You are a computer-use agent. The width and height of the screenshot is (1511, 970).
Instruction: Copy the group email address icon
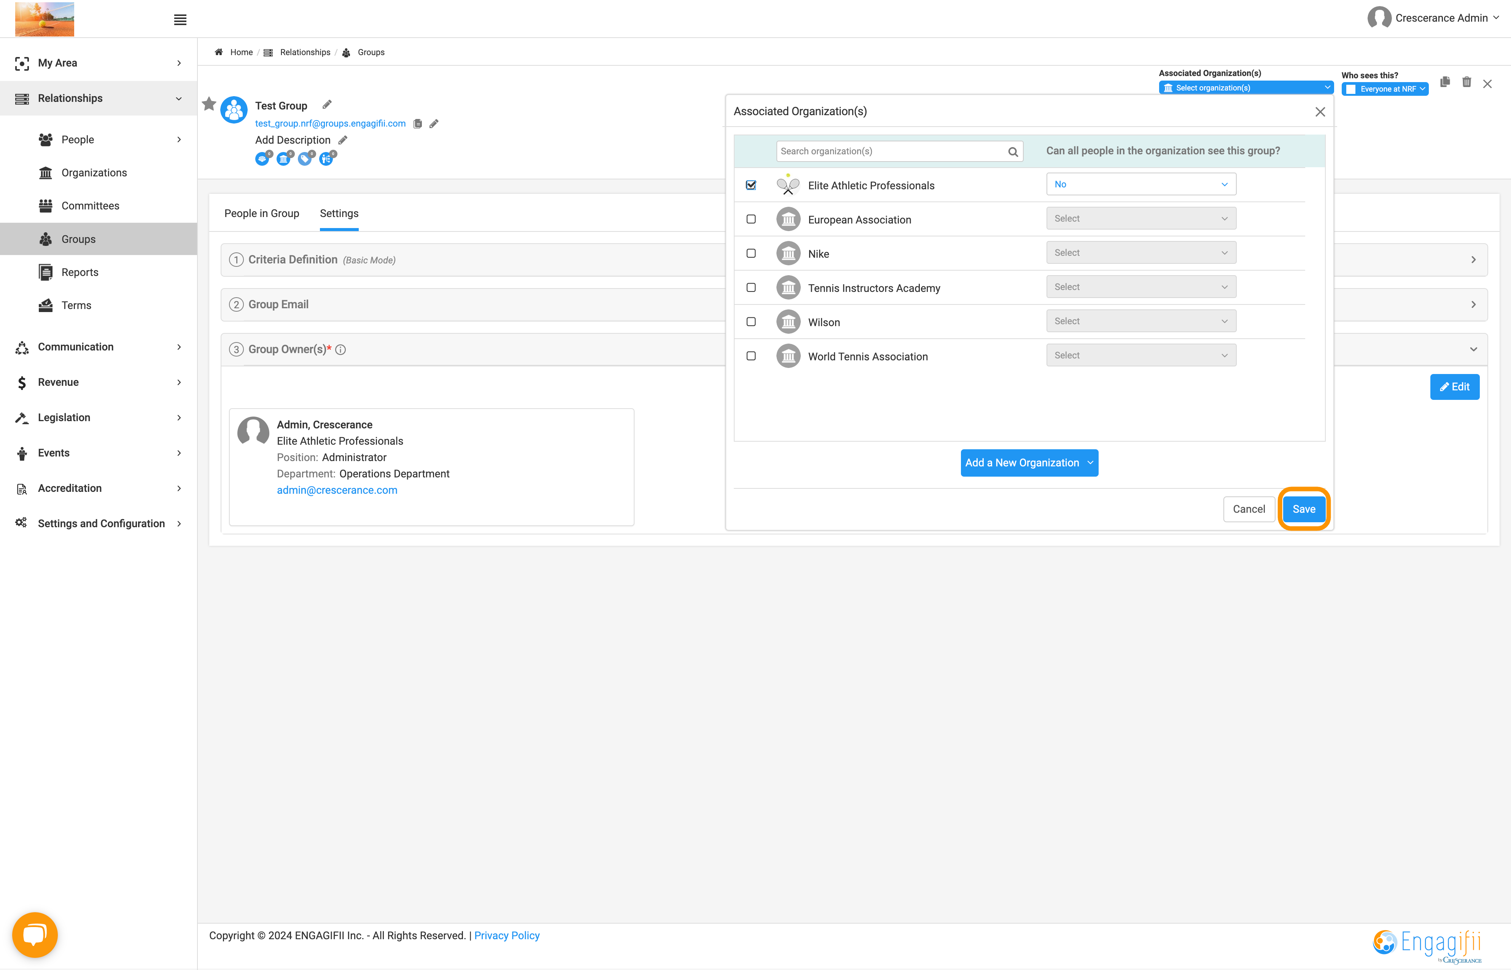click(x=417, y=124)
